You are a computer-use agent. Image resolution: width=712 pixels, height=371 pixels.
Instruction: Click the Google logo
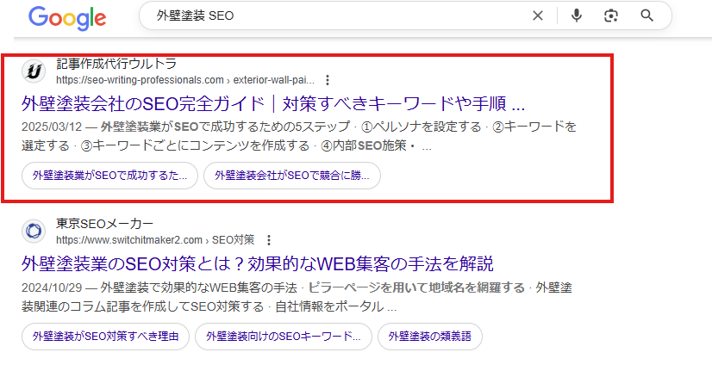67,17
